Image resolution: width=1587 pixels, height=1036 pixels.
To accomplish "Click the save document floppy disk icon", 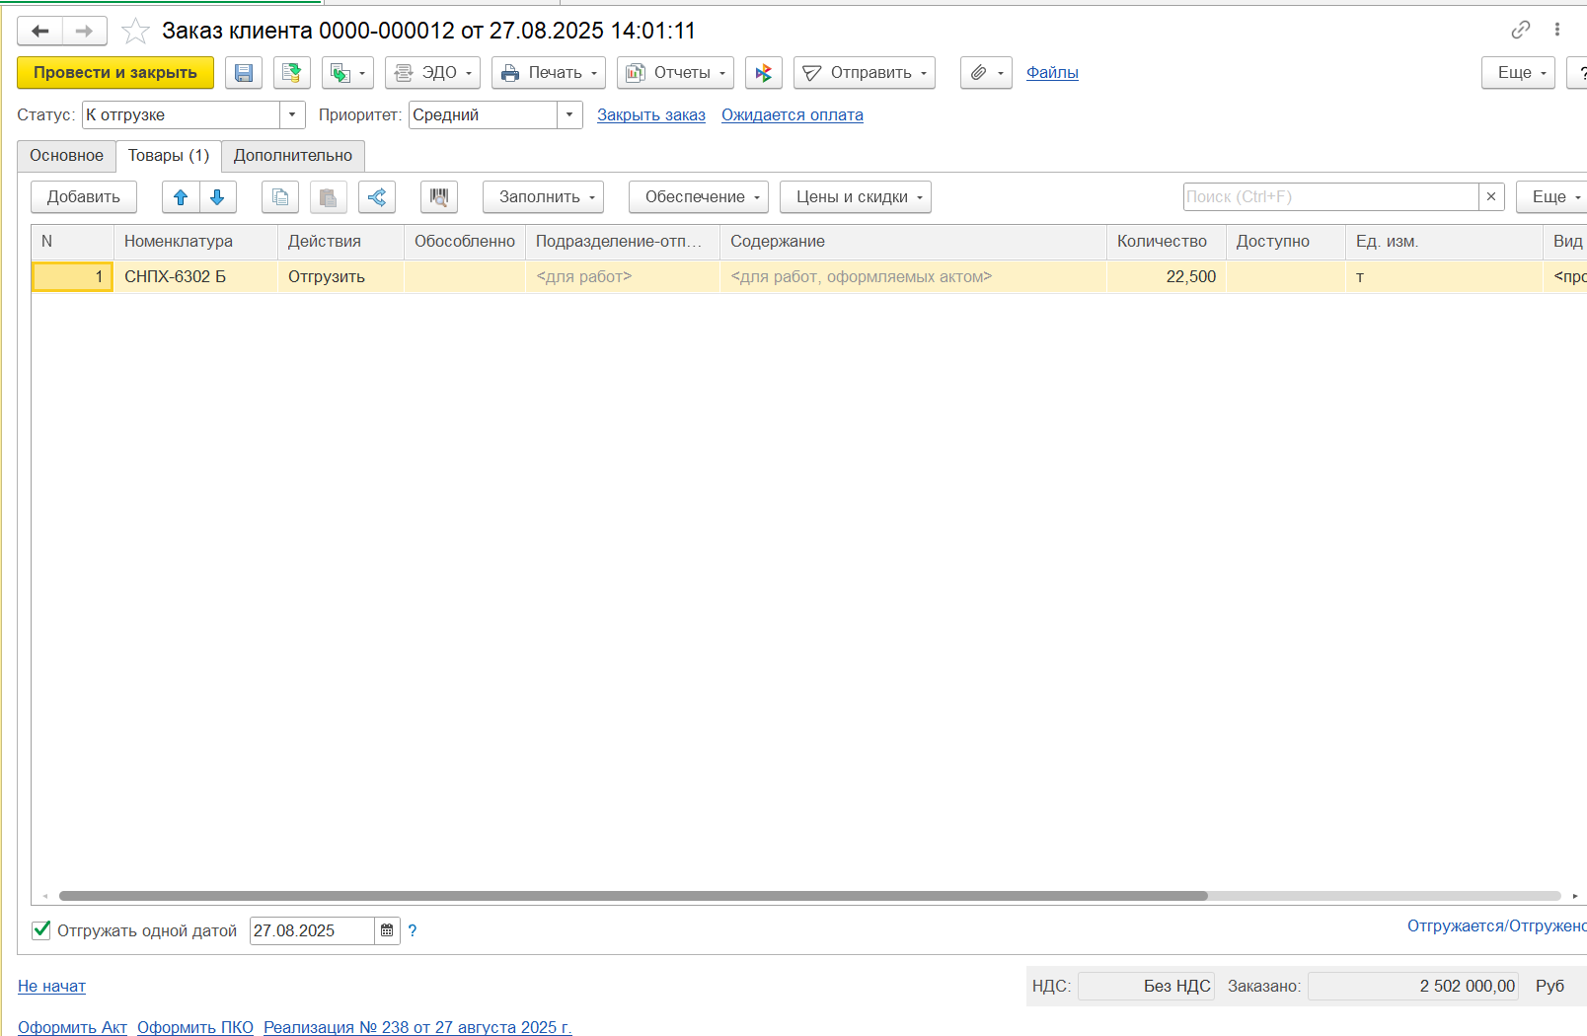I will [244, 73].
